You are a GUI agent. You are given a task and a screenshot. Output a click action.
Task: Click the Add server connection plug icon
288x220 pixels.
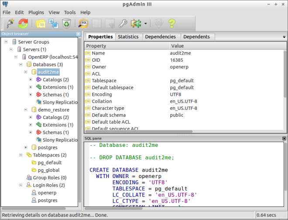pos(10,23)
